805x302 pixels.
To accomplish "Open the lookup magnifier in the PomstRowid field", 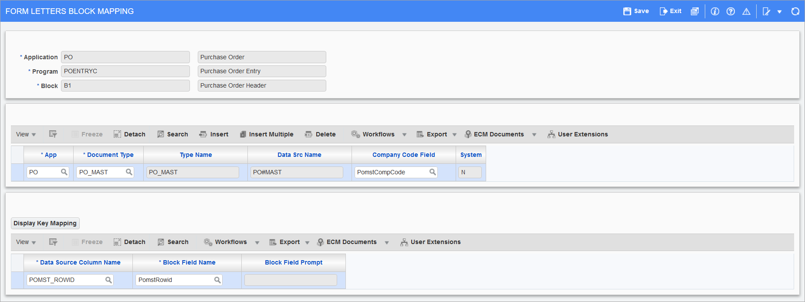I will pyautogui.click(x=217, y=280).
